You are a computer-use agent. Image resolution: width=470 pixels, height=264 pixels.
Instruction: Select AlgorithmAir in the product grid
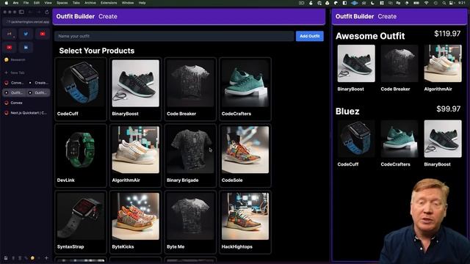point(135,155)
